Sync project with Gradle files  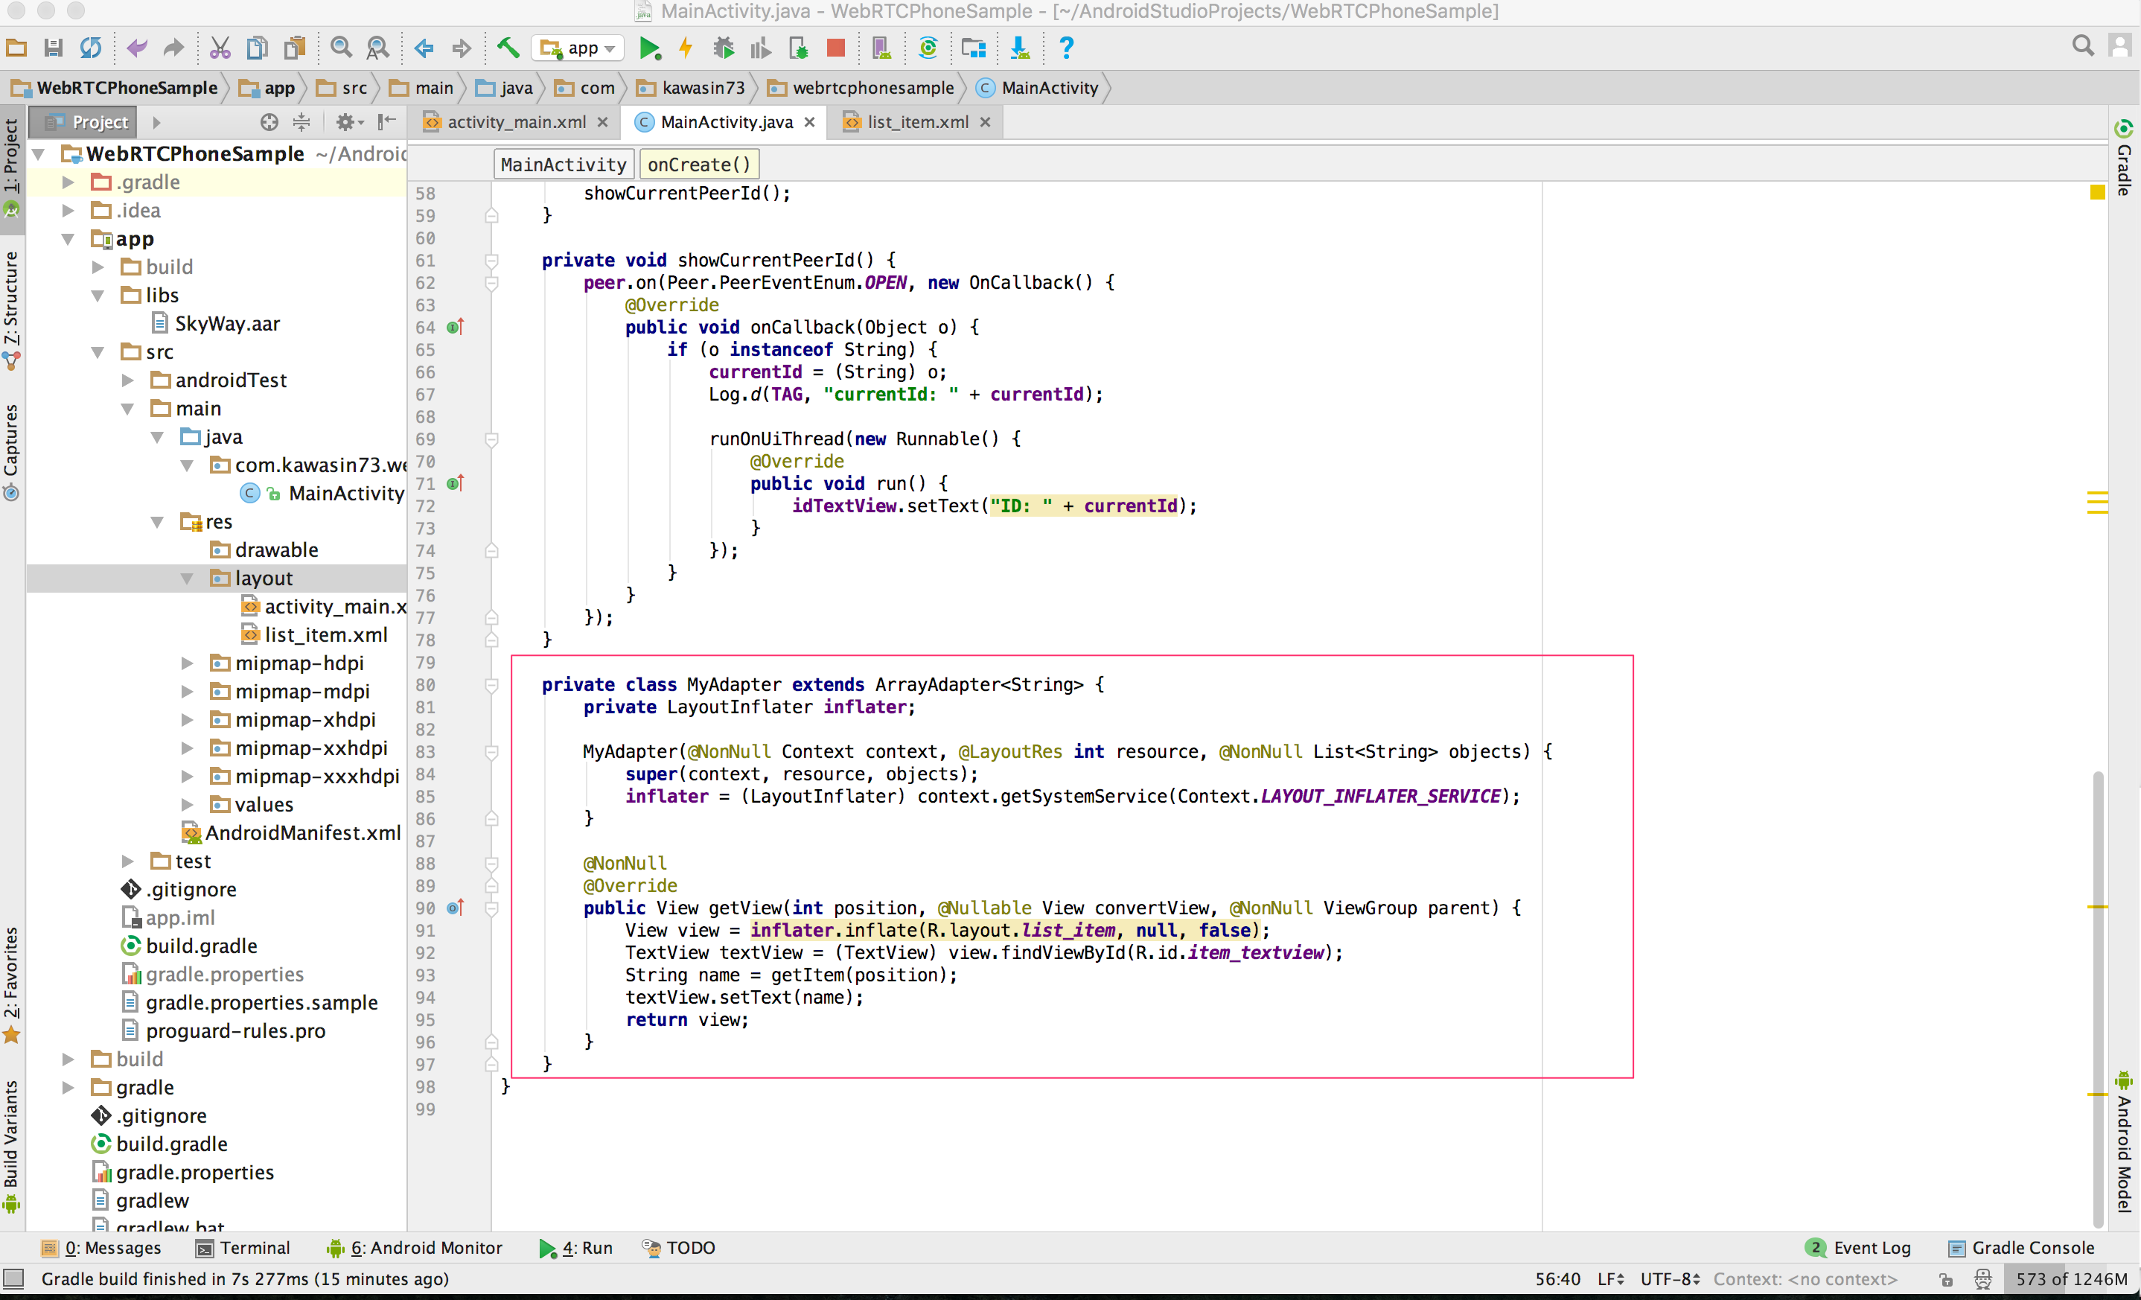(927, 48)
